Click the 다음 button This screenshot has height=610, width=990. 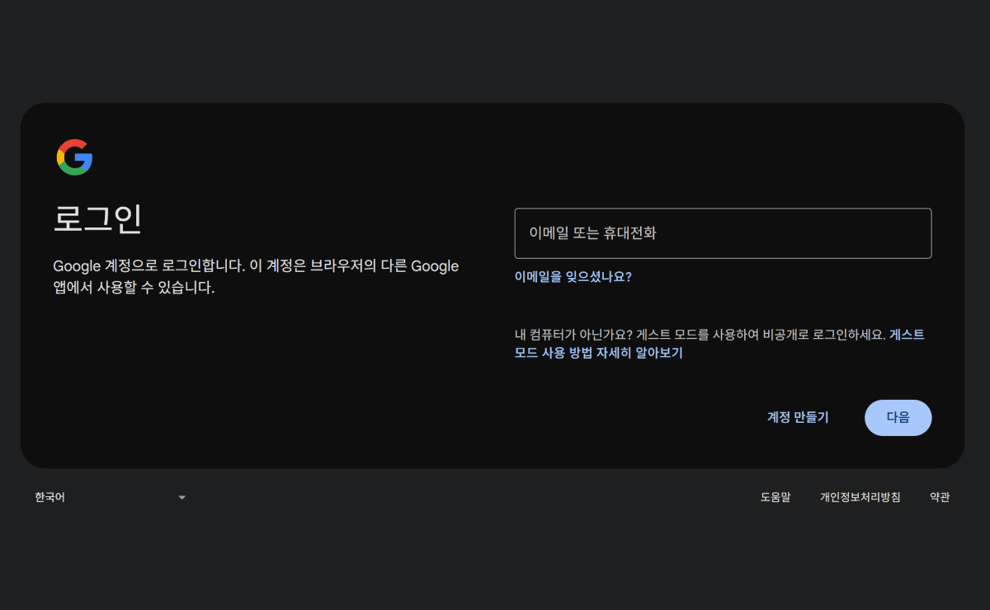pyautogui.click(x=898, y=418)
